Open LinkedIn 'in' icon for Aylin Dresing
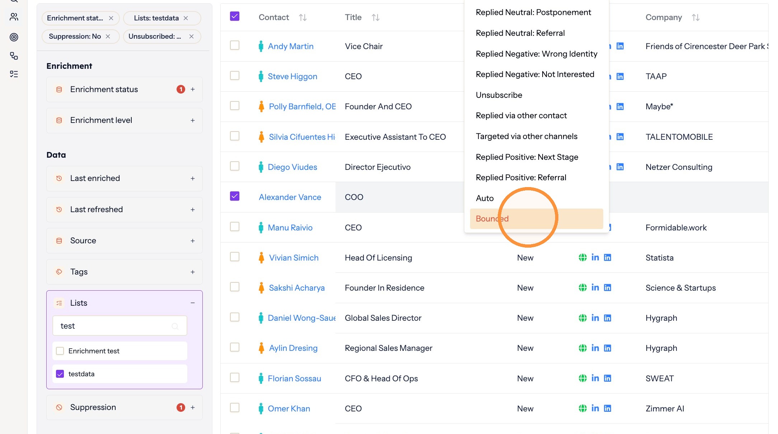This screenshot has width=778, height=434. pyautogui.click(x=595, y=348)
